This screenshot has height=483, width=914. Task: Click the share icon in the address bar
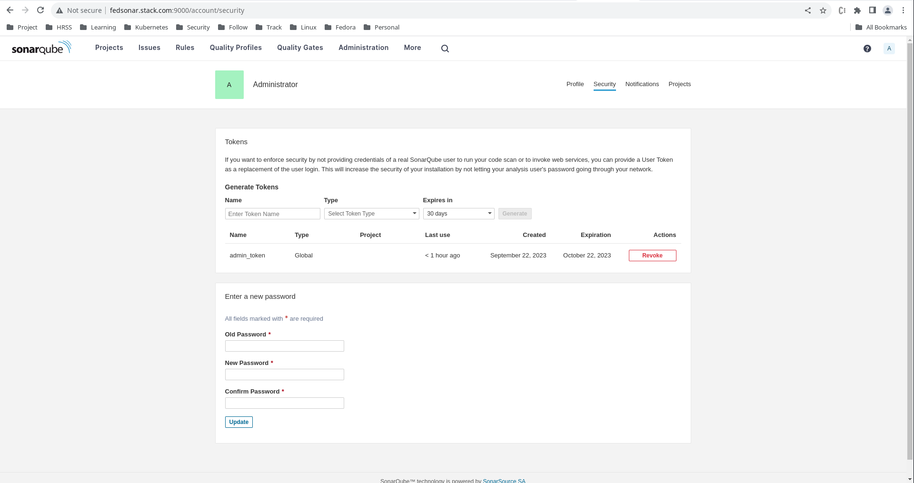(x=807, y=10)
